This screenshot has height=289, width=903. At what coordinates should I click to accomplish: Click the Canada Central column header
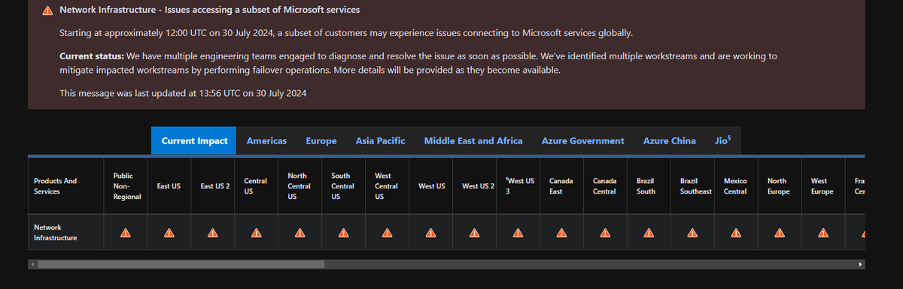coord(604,186)
